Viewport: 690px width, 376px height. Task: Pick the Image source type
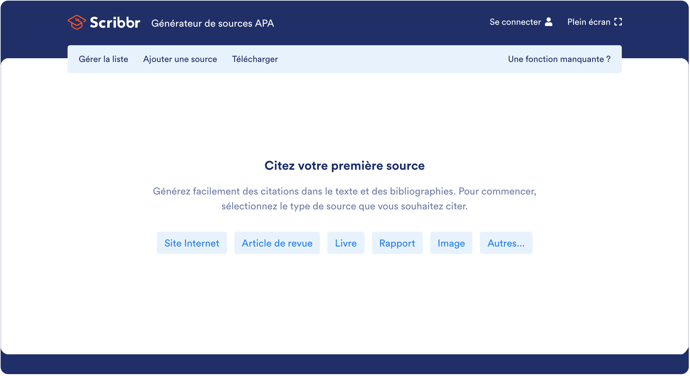click(x=451, y=243)
